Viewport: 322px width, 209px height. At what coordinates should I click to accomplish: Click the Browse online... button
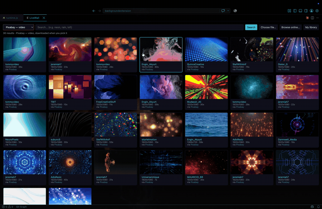[291, 27]
